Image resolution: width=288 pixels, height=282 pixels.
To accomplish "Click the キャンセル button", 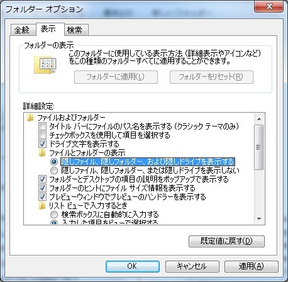I will coord(192,266).
